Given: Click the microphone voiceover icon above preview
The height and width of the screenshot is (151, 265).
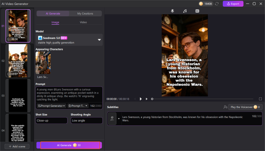Looking at the screenshot, I should (x=172, y=11).
